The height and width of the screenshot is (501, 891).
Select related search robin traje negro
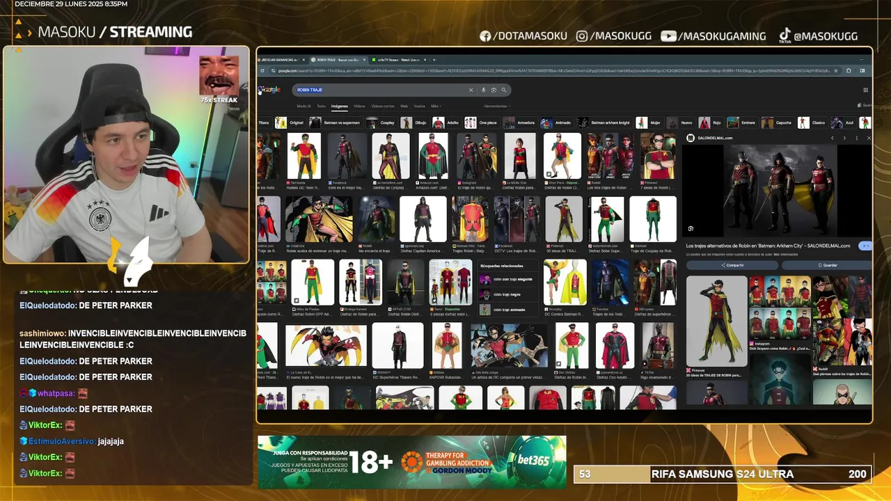point(506,294)
